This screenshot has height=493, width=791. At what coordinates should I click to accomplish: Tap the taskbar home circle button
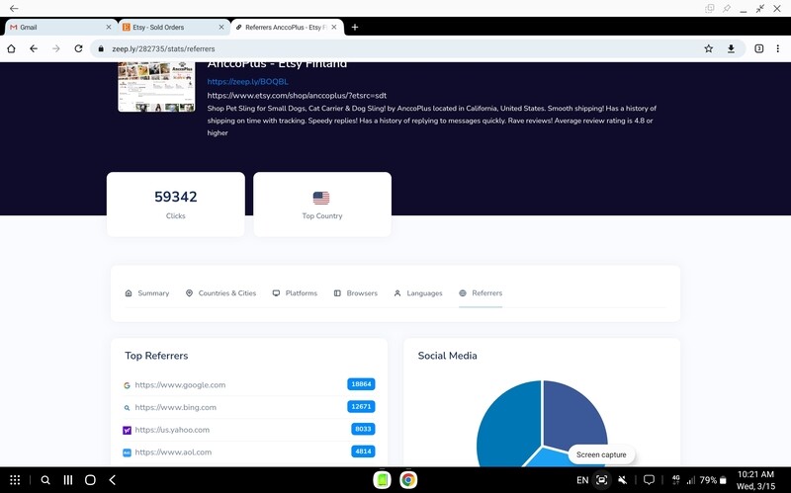coord(90,480)
